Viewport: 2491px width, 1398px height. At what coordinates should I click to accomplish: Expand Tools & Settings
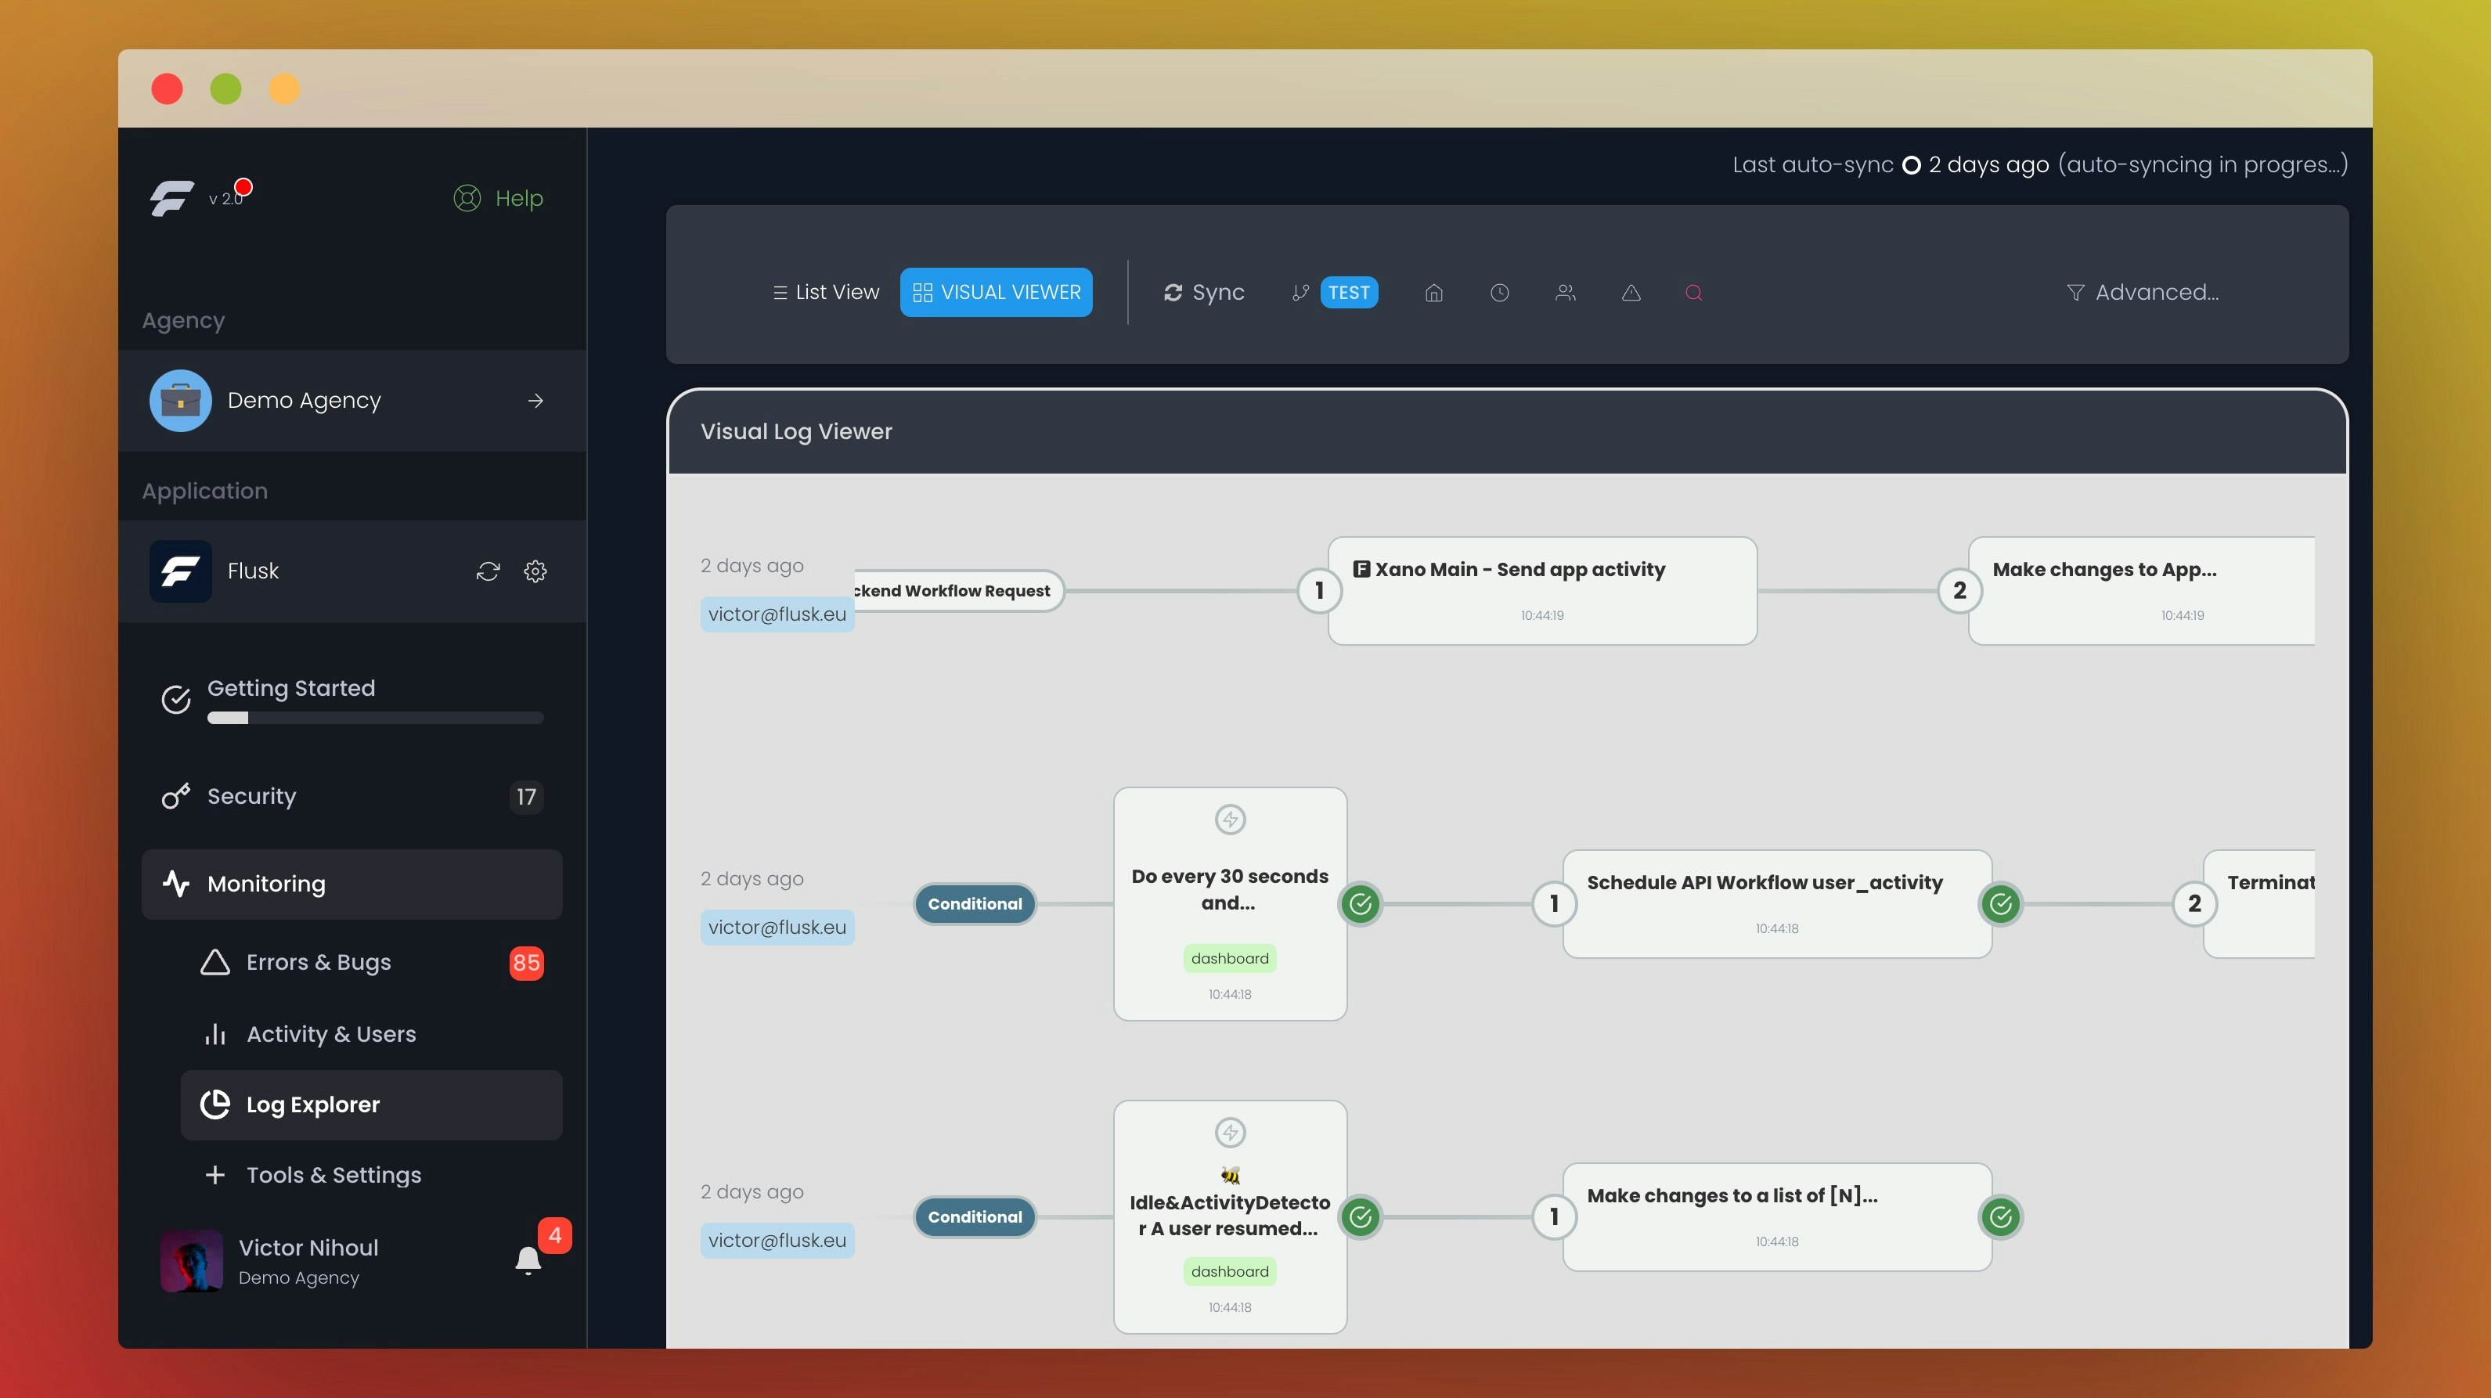[x=371, y=1175]
